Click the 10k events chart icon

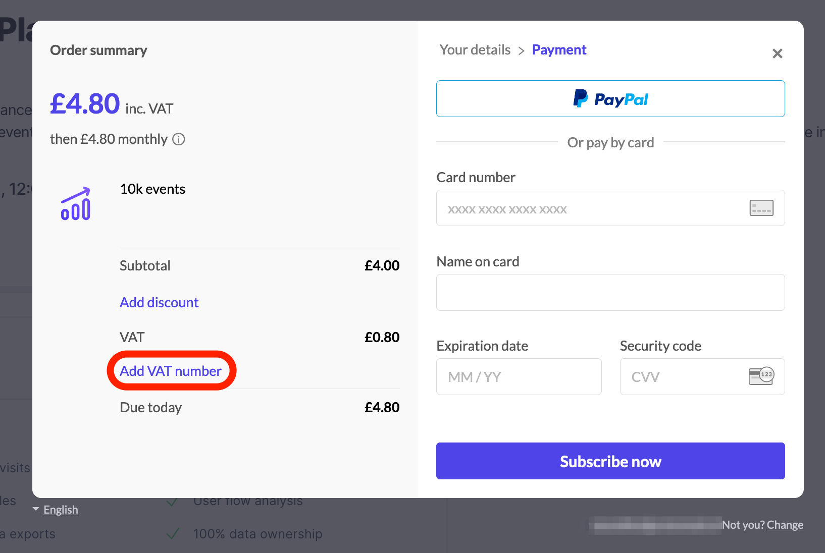[76, 204]
